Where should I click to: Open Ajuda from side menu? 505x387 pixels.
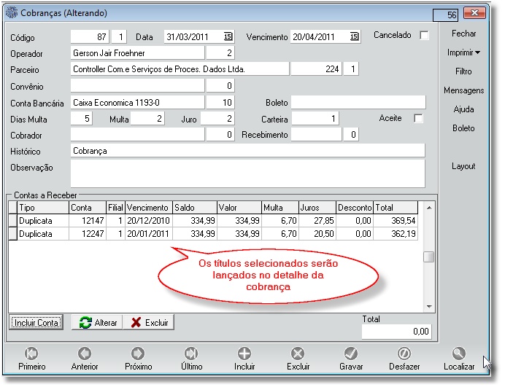(463, 109)
